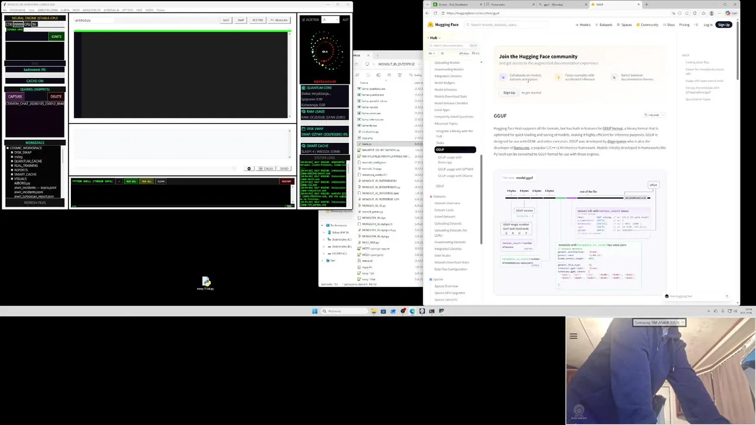Open the EXTERNAL AI menu

111,10
